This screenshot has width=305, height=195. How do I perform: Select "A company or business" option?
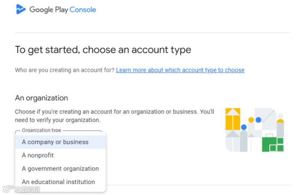[x=55, y=142]
